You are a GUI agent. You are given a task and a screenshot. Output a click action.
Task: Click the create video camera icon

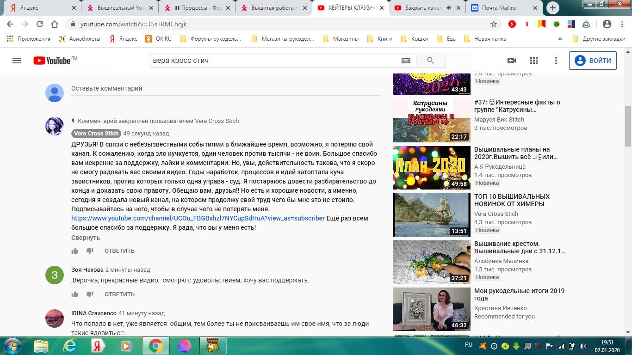click(512, 61)
